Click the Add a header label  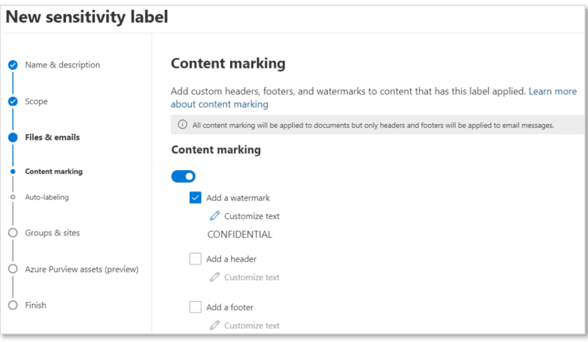231,259
